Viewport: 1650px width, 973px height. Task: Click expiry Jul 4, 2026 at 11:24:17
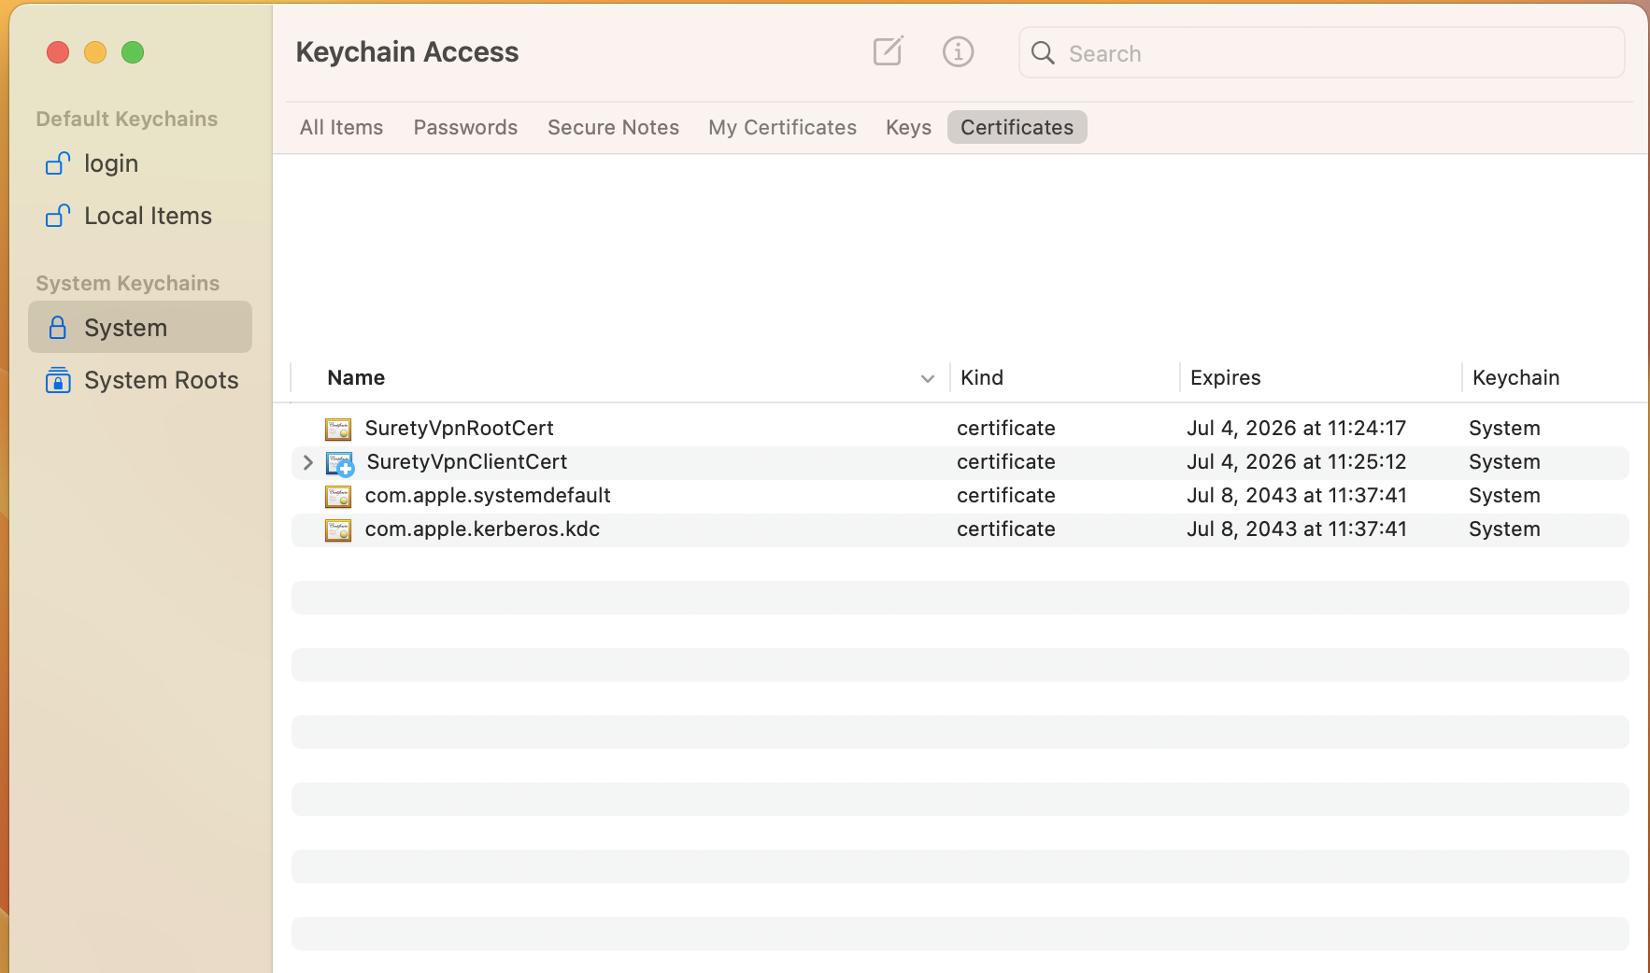click(x=1296, y=428)
